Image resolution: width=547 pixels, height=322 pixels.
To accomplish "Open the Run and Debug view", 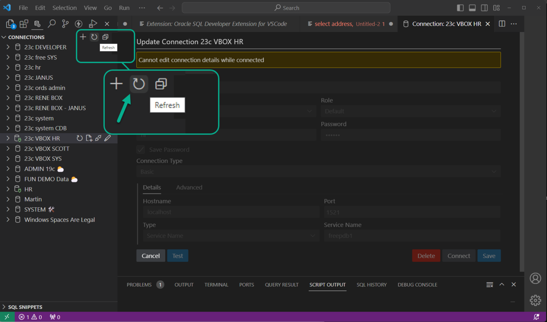I will coord(93,23).
